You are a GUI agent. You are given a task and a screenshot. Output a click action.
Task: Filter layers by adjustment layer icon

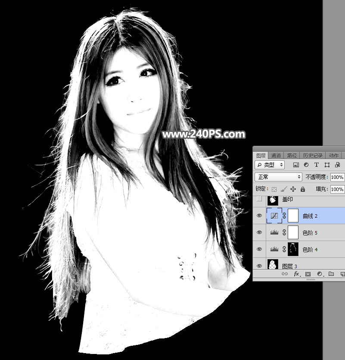tap(306, 165)
